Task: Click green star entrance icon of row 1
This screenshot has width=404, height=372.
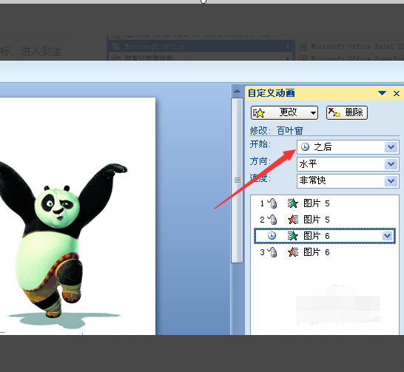Action: coord(293,203)
